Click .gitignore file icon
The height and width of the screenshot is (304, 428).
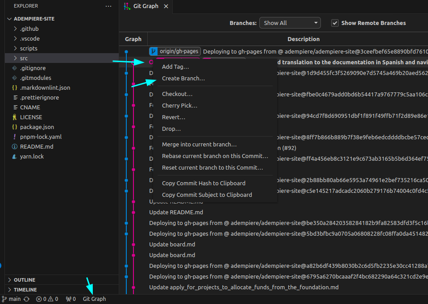click(15, 68)
